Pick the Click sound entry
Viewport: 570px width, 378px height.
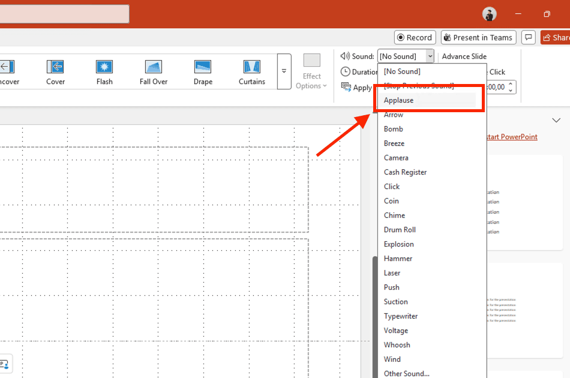tap(432, 187)
